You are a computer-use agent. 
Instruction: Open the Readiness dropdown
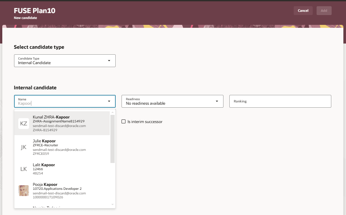tap(172, 101)
